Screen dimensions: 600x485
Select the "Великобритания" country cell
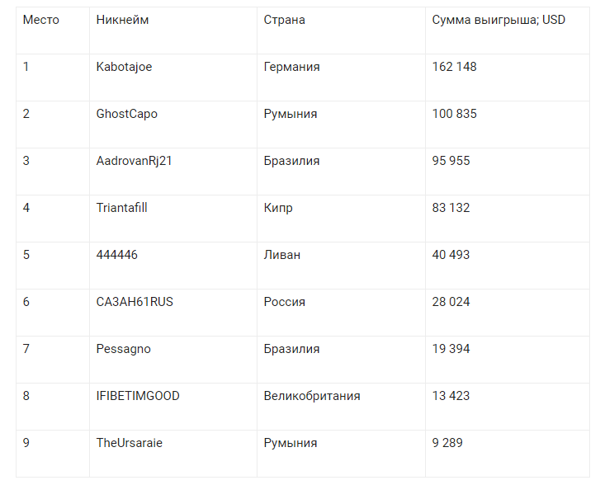[x=311, y=396]
